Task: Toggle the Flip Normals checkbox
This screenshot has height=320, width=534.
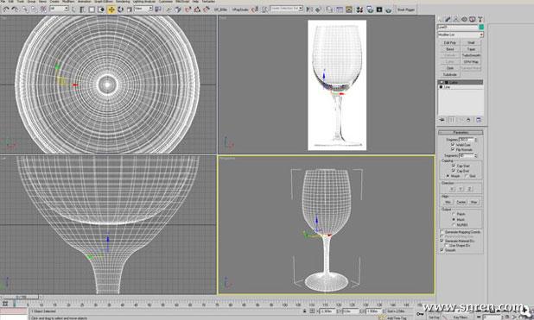Action: coord(453,149)
